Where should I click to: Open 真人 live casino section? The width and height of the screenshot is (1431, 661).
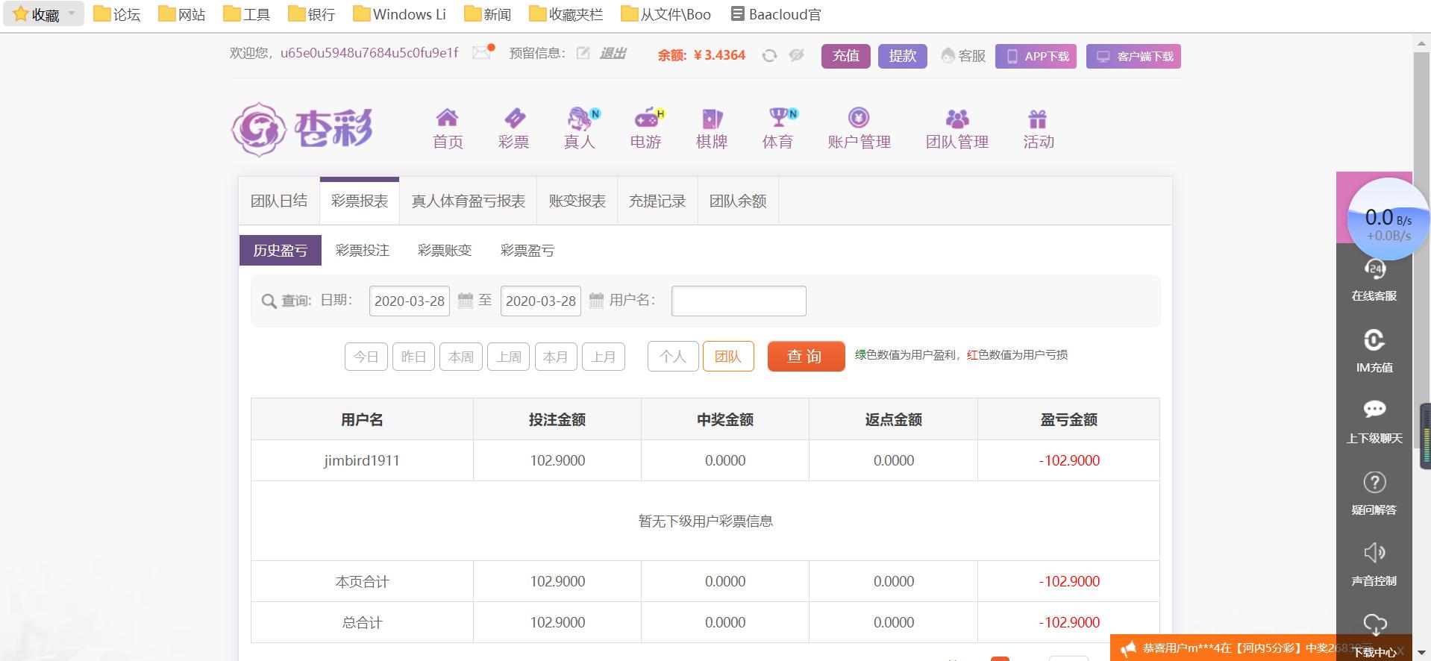pyautogui.click(x=580, y=129)
